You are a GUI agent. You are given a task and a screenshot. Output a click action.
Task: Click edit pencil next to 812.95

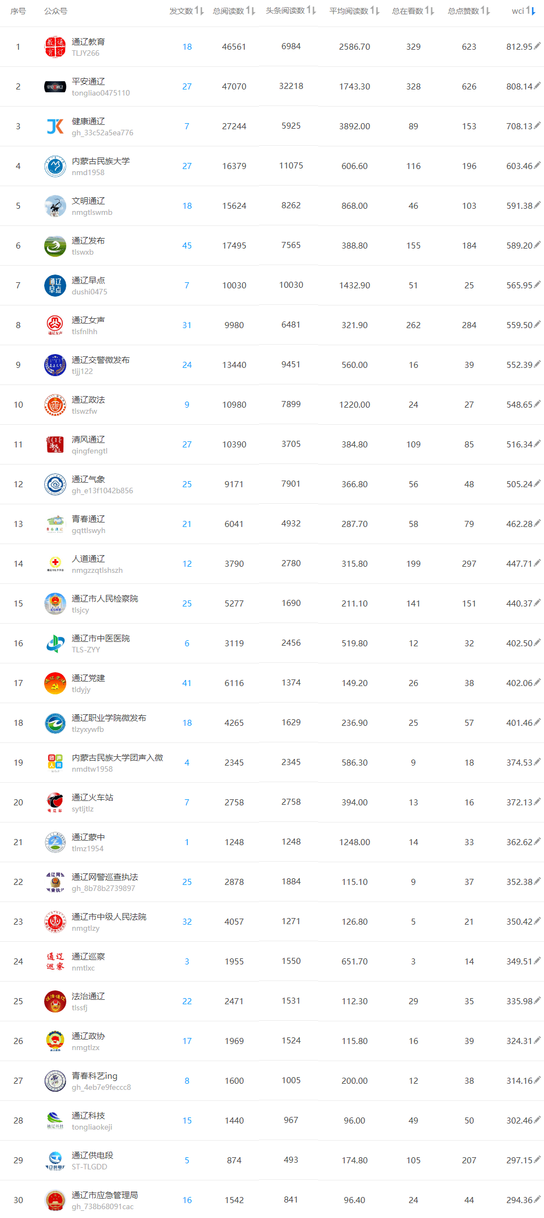coord(537,46)
